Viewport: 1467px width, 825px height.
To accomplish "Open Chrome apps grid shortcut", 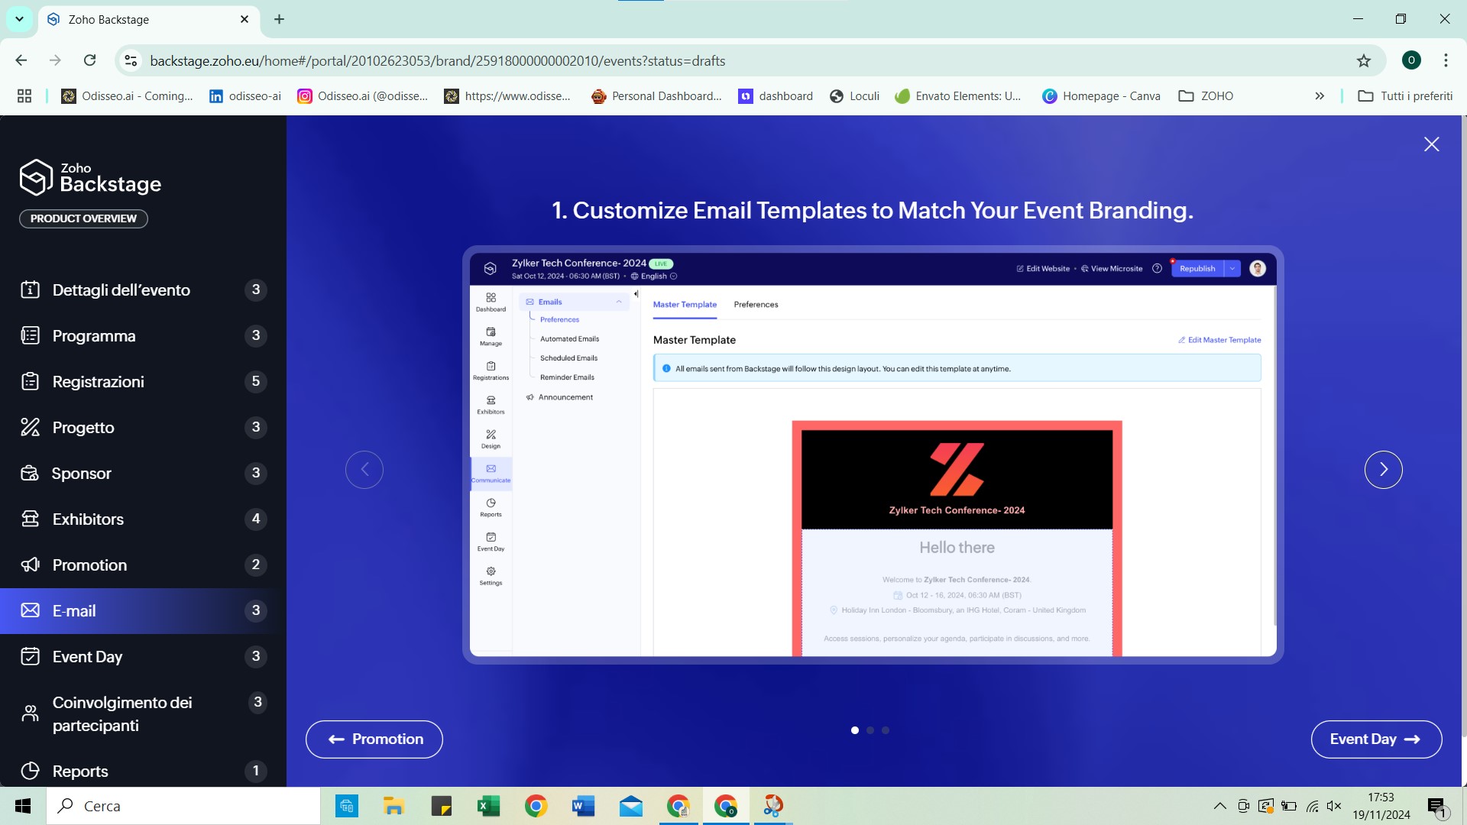I will click(x=24, y=96).
